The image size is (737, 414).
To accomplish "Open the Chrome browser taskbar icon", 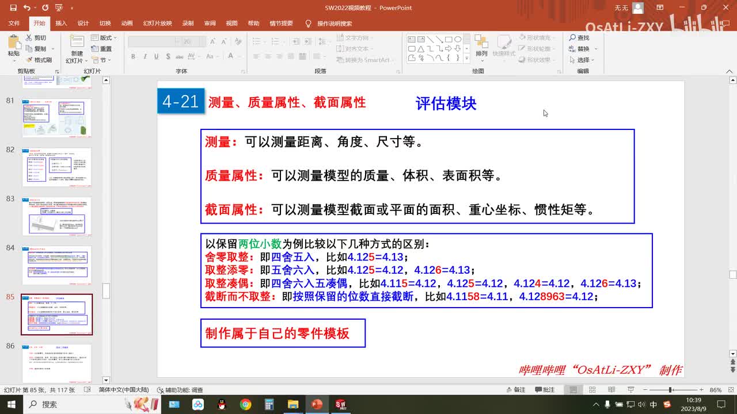I will [245, 404].
